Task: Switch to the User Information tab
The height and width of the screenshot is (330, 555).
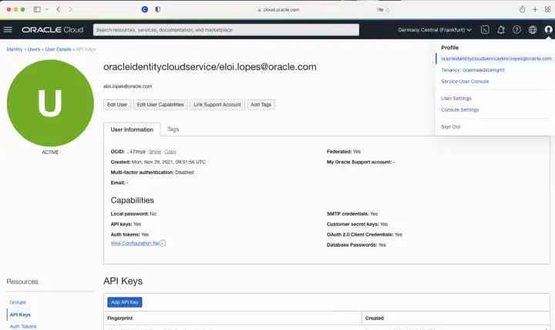Action: coord(132,130)
